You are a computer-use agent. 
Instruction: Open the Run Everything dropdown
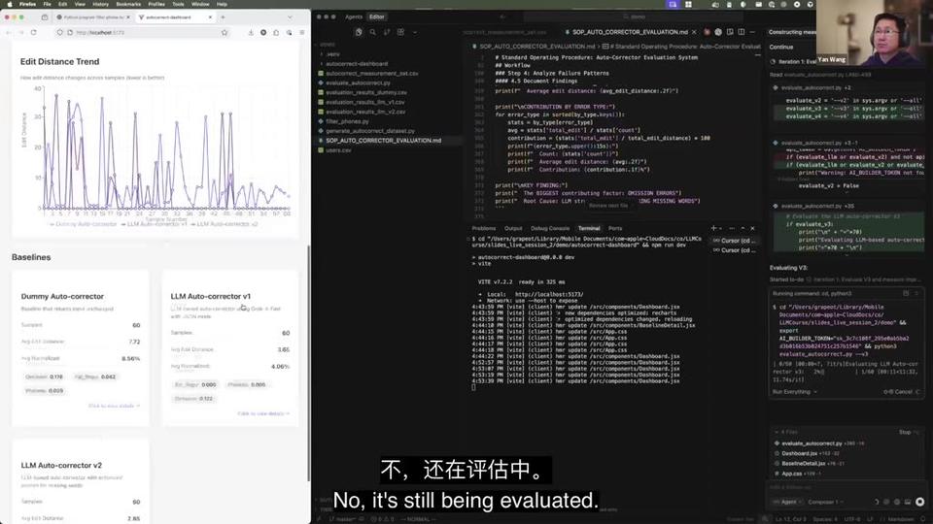pos(794,391)
